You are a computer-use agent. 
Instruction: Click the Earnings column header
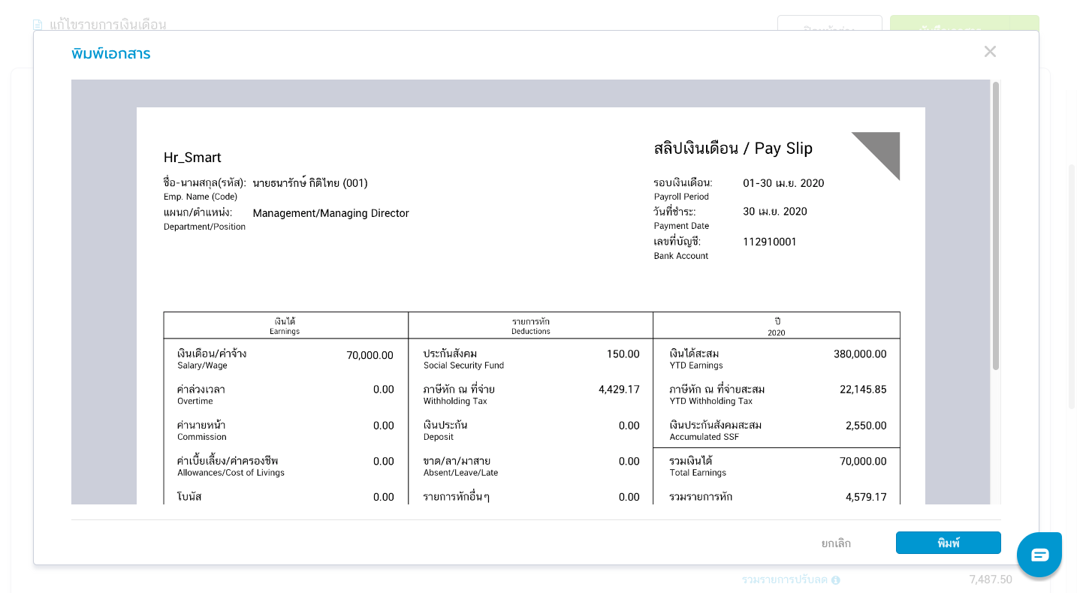285,326
